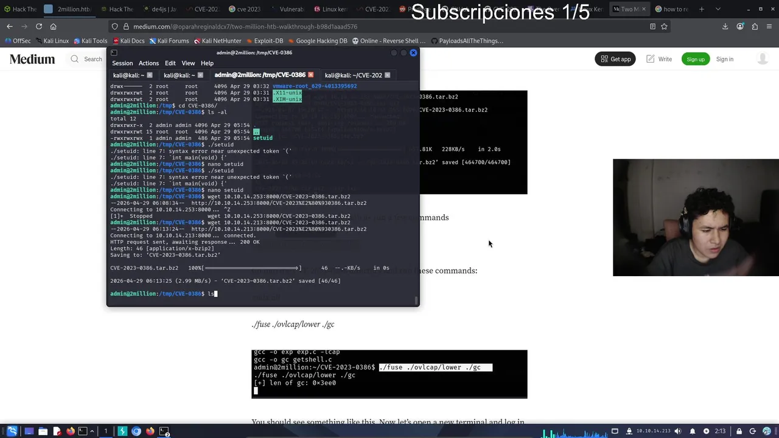Open the Kali NetHunter bookmark
The height and width of the screenshot is (438, 779).
(x=218, y=41)
